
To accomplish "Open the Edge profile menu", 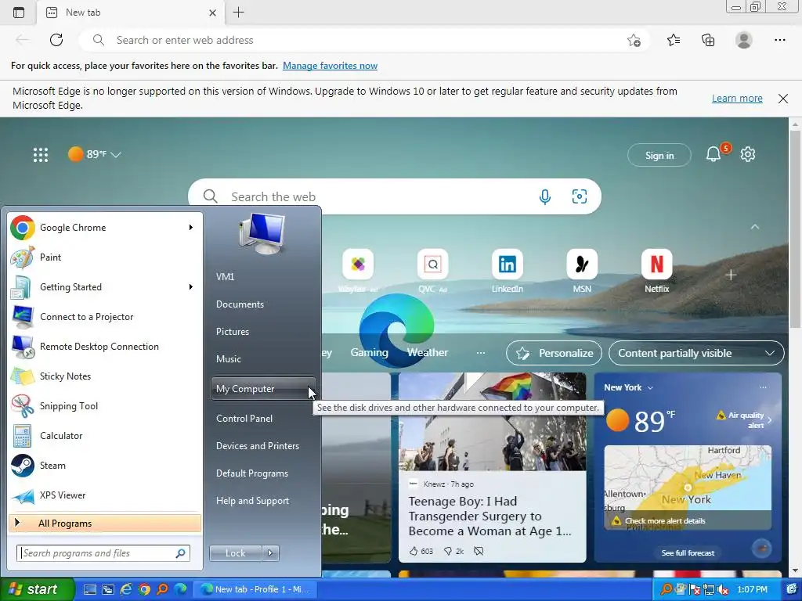I will [744, 40].
